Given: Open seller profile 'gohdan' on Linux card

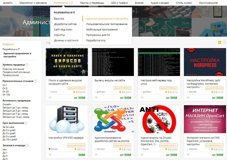Looking at the screenshot, I should coord(147,92).
